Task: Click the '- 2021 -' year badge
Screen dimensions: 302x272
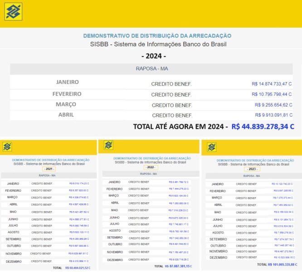Action: point(49,169)
